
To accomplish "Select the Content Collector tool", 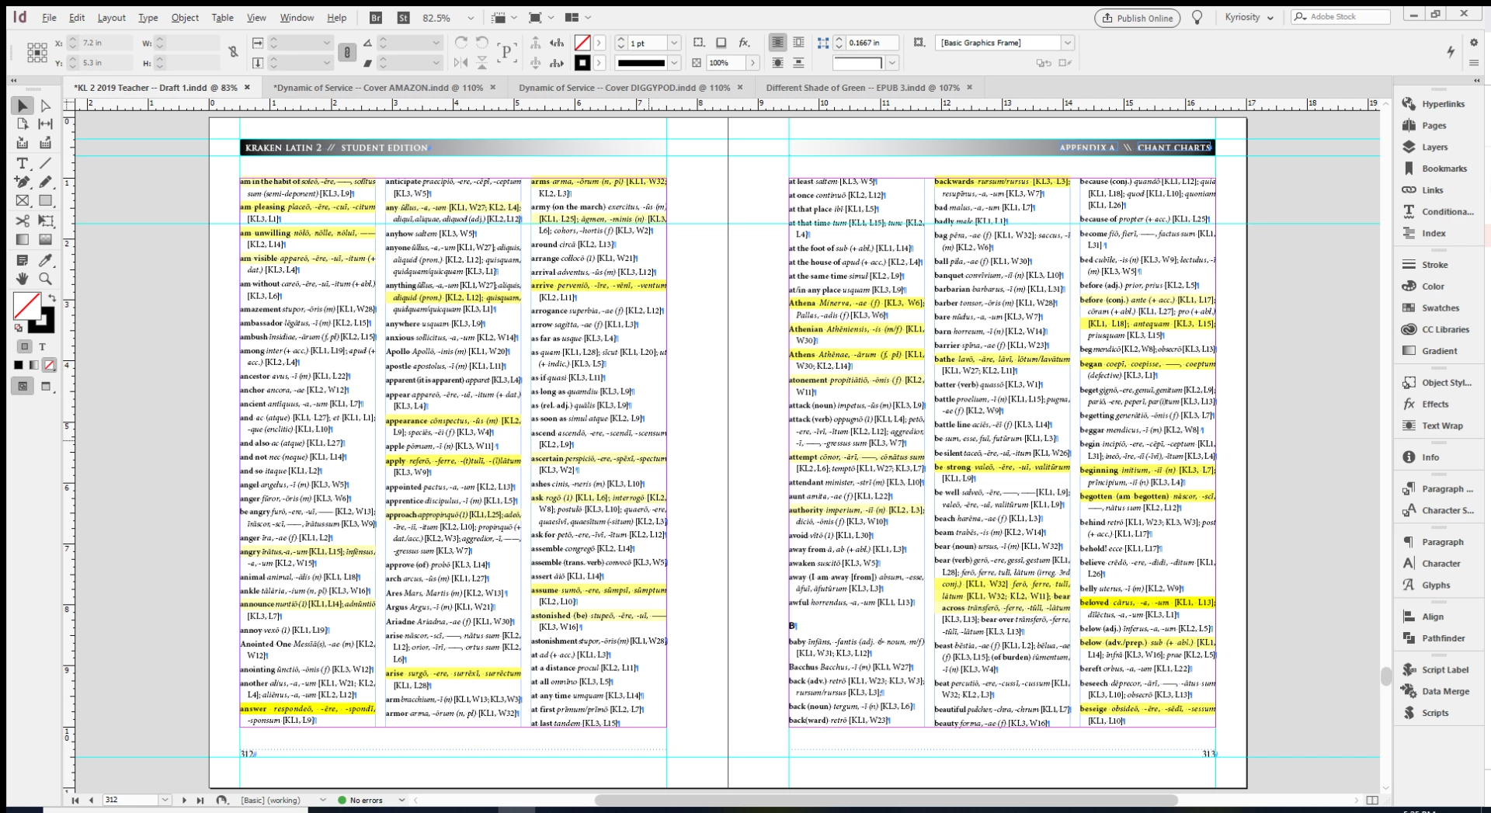I will click(x=23, y=143).
